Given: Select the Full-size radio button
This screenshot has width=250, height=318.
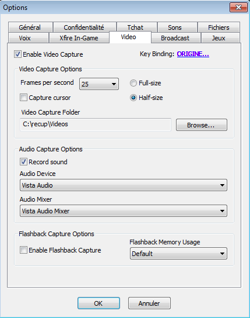Looking at the screenshot, I should 133,83.
